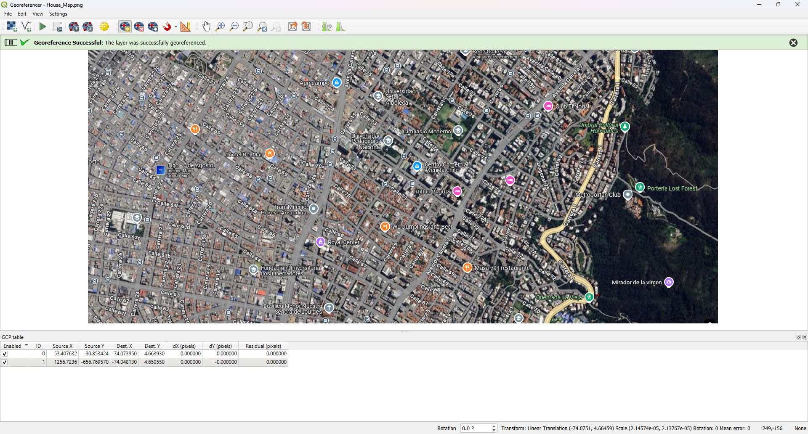Sort by the Enabled column header
This screenshot has height=434, width=808.
(15, 346)
